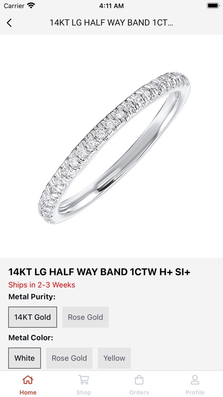
Task: Choose Rose Gold metal color
Action: (69, 358)
